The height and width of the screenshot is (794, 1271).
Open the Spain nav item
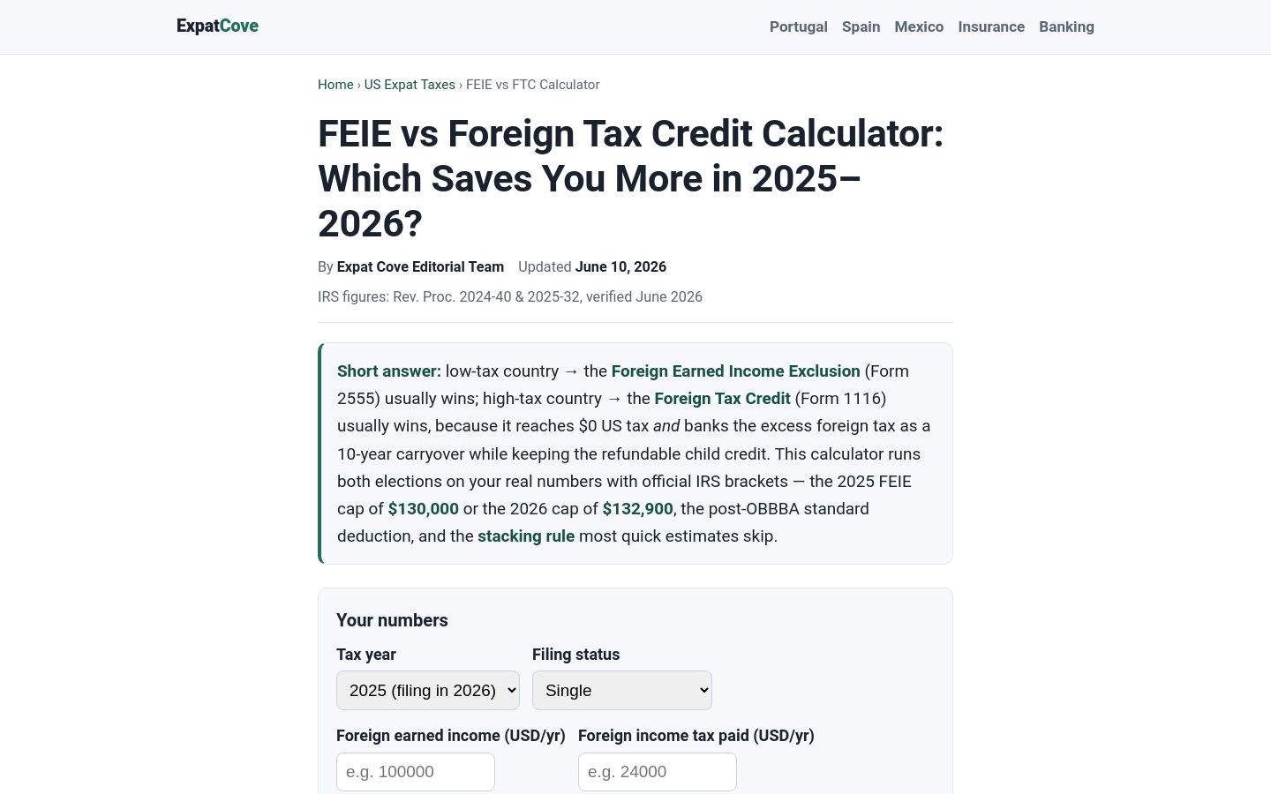tap(861, 26)
